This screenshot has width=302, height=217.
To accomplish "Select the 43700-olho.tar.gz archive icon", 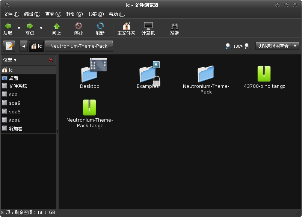I will (x=264, y=74).
